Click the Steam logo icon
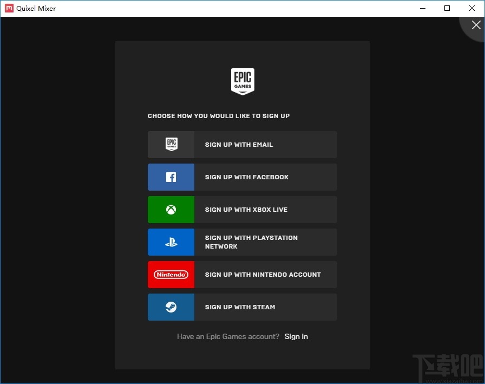This screenshot has width=485, height=384. click(x=171, y=307)
